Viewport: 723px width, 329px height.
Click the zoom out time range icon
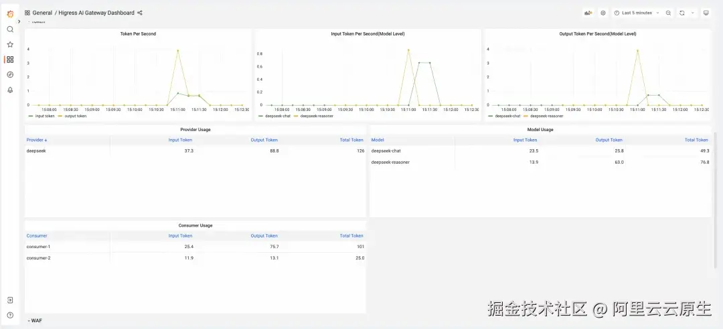click(x=668, y=13)
